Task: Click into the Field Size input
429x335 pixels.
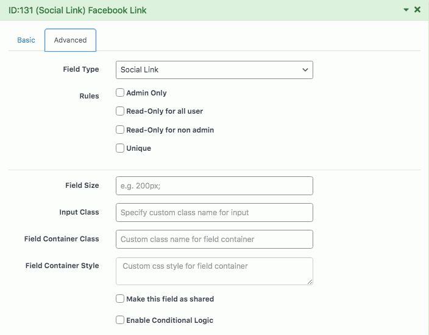Action: (214, 185)
